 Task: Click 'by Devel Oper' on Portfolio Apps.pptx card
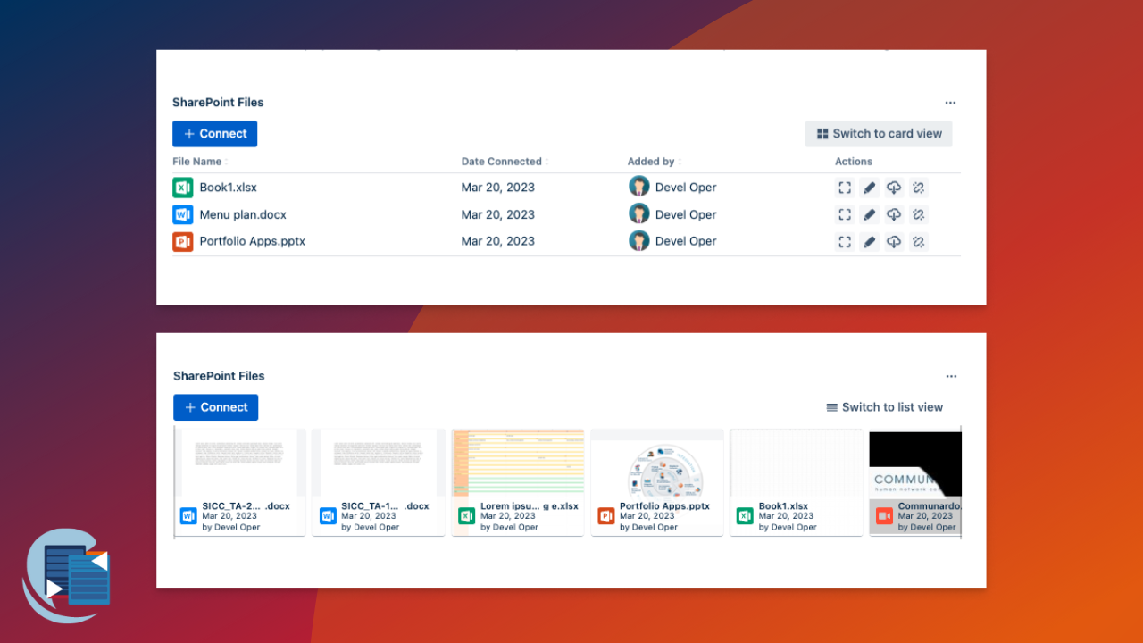coord(648,527)
